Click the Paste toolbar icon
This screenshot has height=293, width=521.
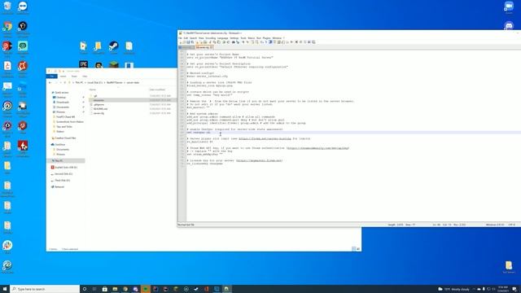[219, 42]
